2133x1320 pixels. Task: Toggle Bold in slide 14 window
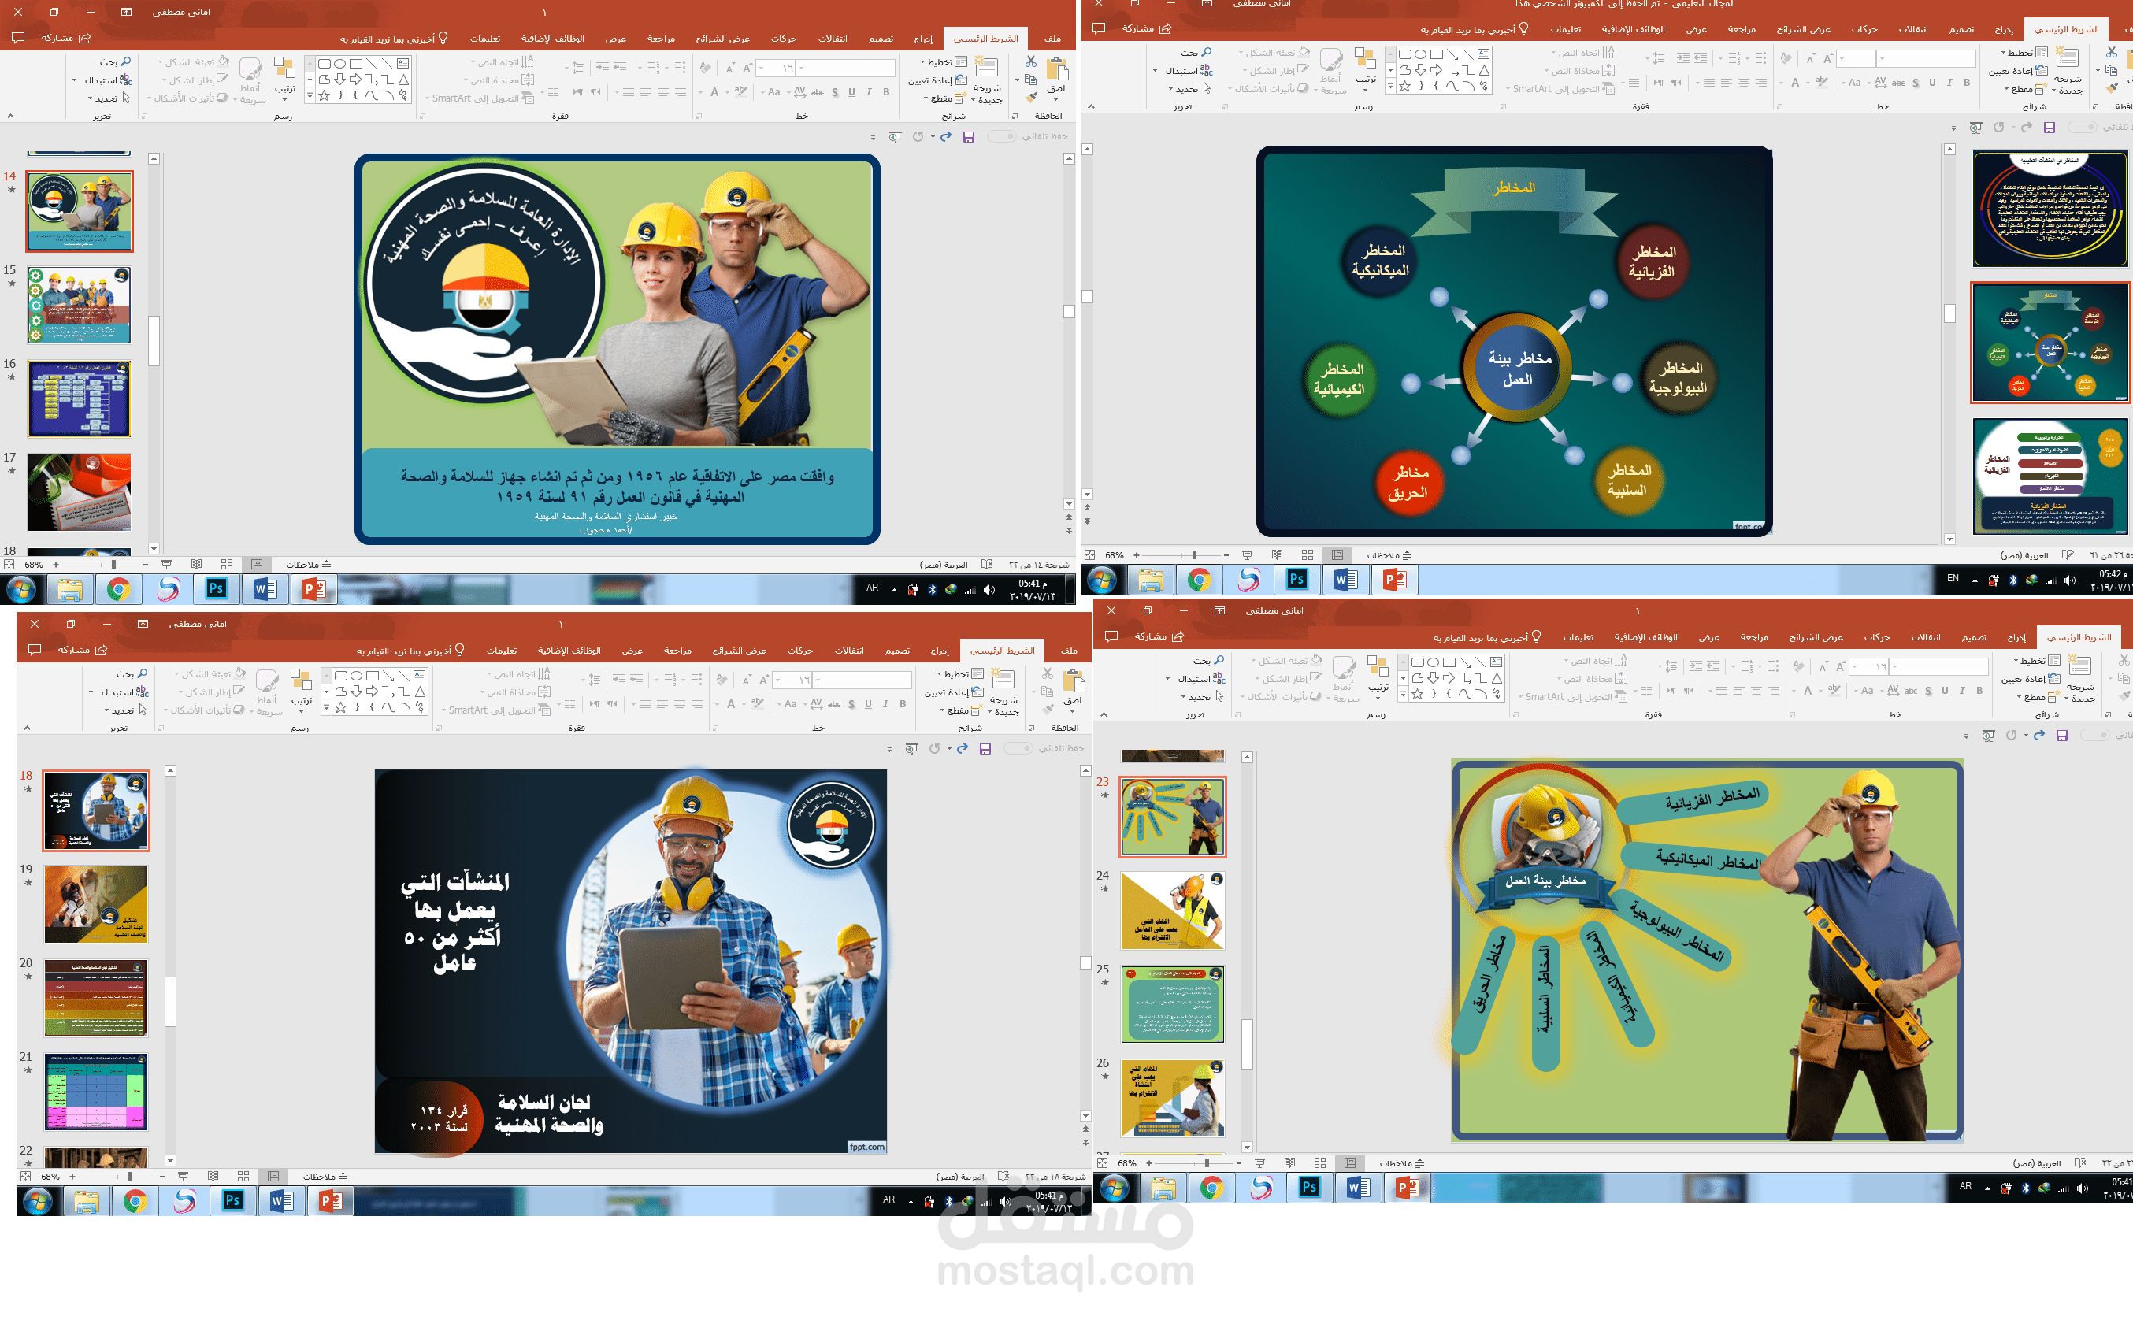[886, 91]
